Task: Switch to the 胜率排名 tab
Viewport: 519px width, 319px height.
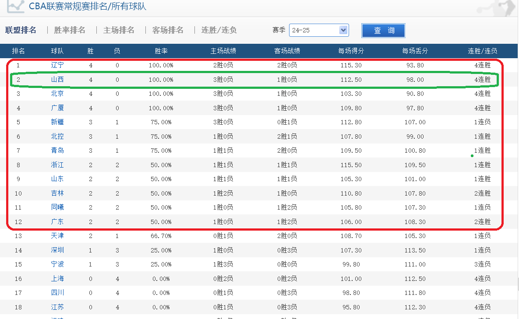Action: [70, 30]
